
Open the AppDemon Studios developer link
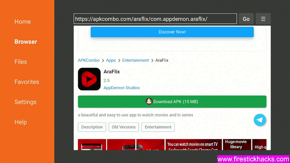click(122, 88)
